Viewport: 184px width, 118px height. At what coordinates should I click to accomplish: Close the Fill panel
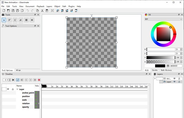[x=182, y=15]
